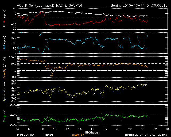
Task: Click the 'UTC(hours)' x-axis title
Action: [92, 133]
